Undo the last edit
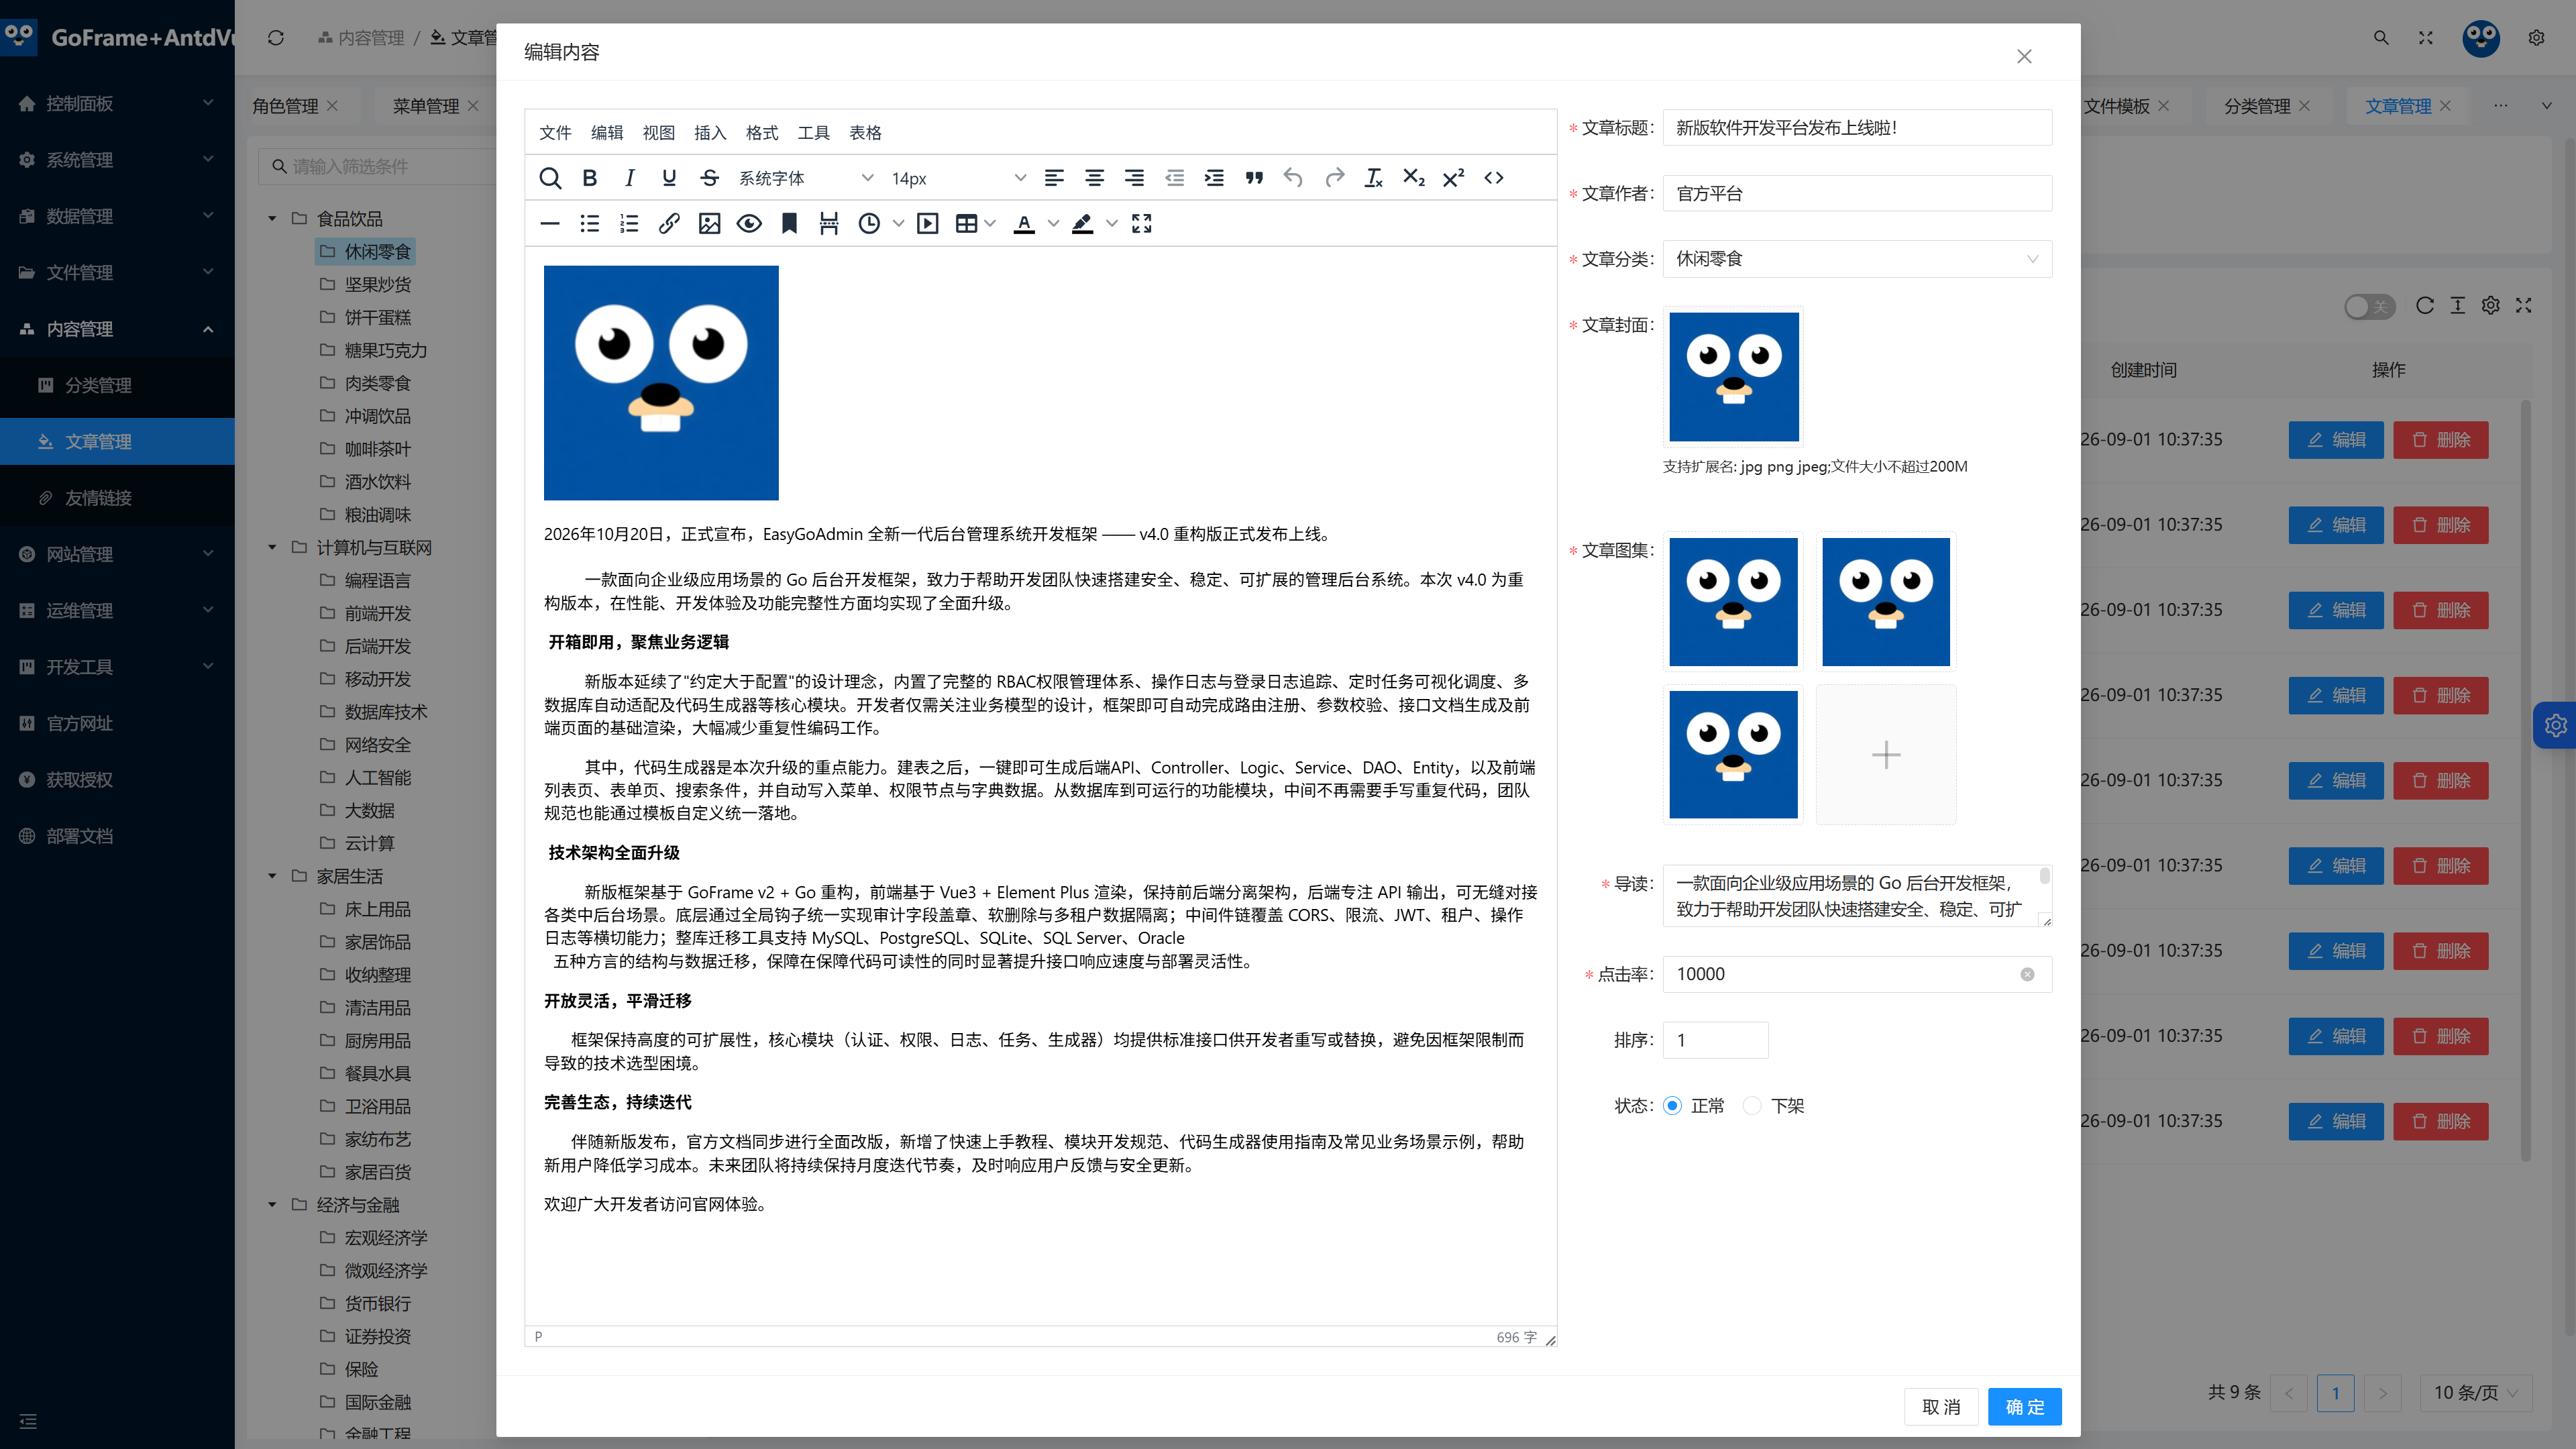 1293,178
